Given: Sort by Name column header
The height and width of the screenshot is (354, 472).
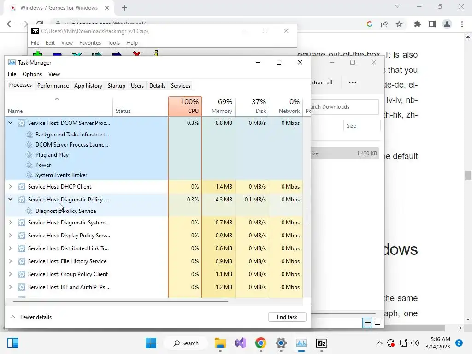Looking at the screenshot, I should (59, 106).
